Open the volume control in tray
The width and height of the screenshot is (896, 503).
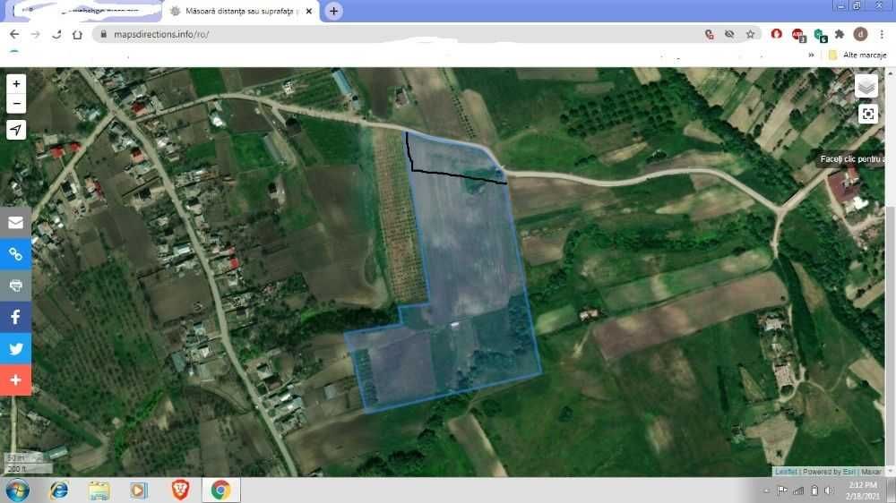pyautogui.click(x=829, y=490)
